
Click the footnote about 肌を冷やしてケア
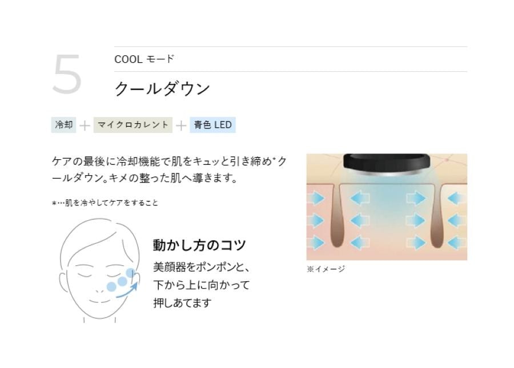point(105,203)
